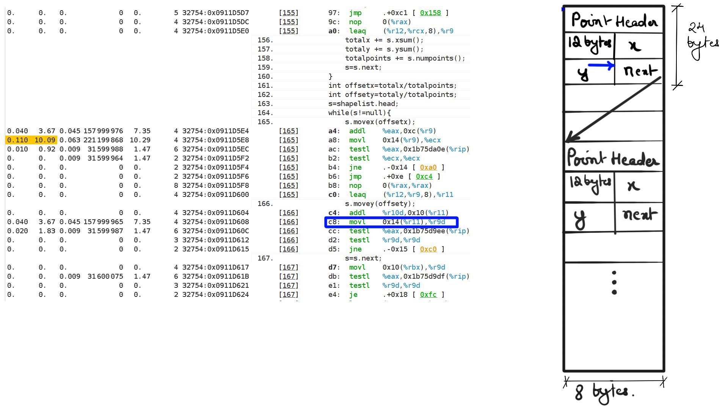The image size is (728, 409).
Task: Select source line 167 s=s.next;
Action: click(x=361, y=258)
